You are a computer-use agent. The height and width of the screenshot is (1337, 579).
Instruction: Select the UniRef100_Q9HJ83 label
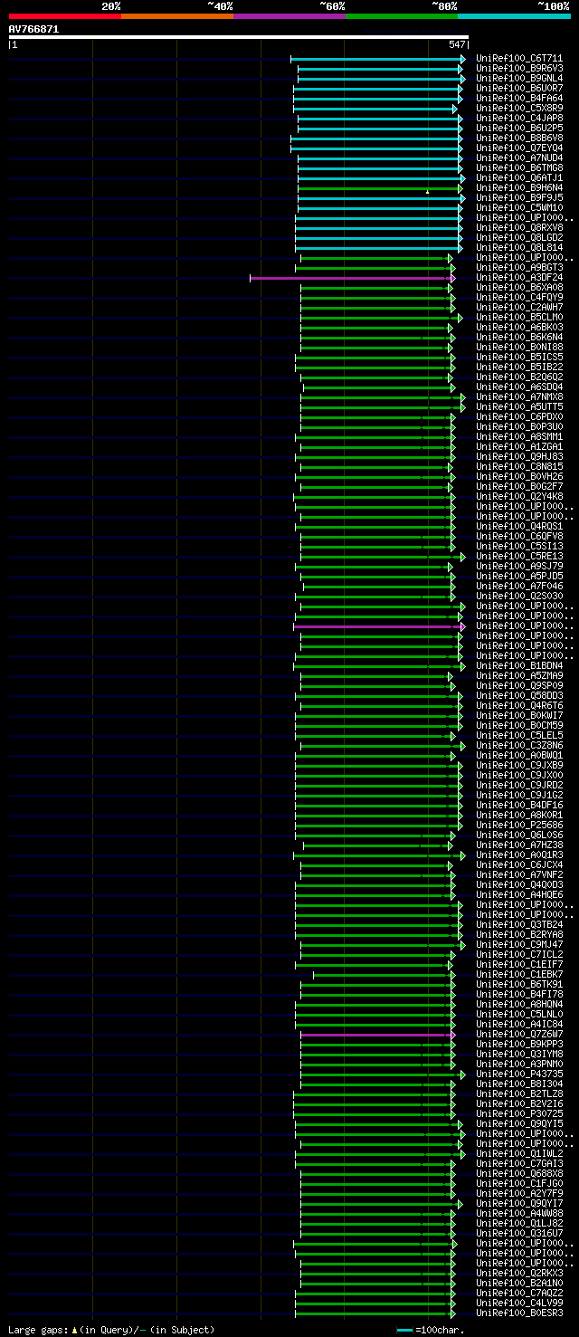coord(519,457)
